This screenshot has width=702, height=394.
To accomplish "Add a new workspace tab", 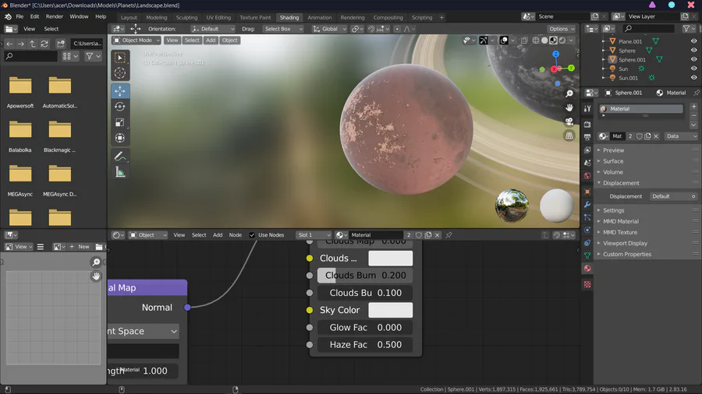I will [x=442, y=17].
